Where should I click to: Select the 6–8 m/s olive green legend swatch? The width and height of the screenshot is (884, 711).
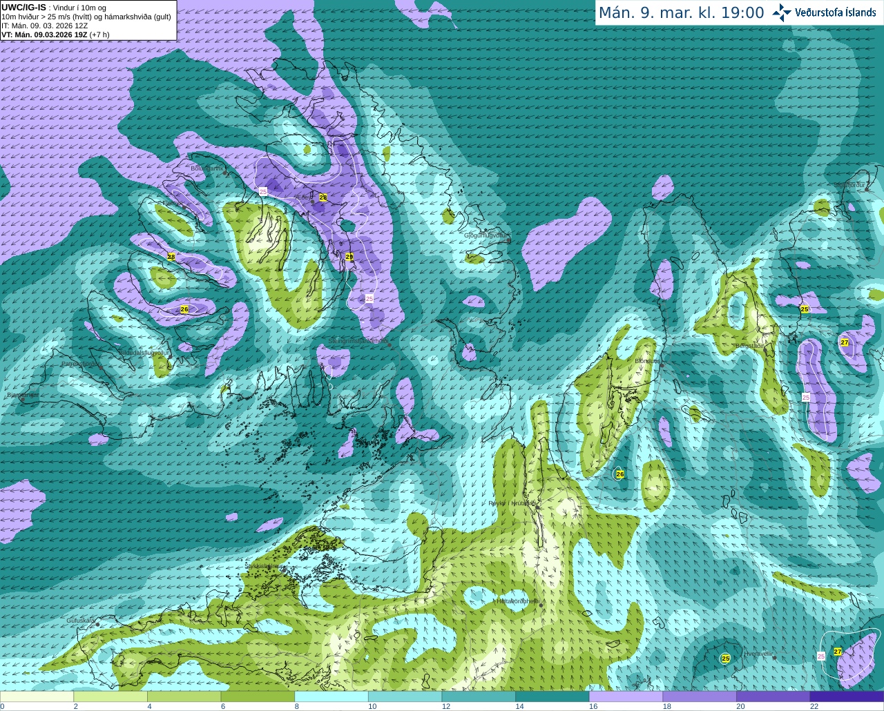pyautogui.click(x=258, y=697)
